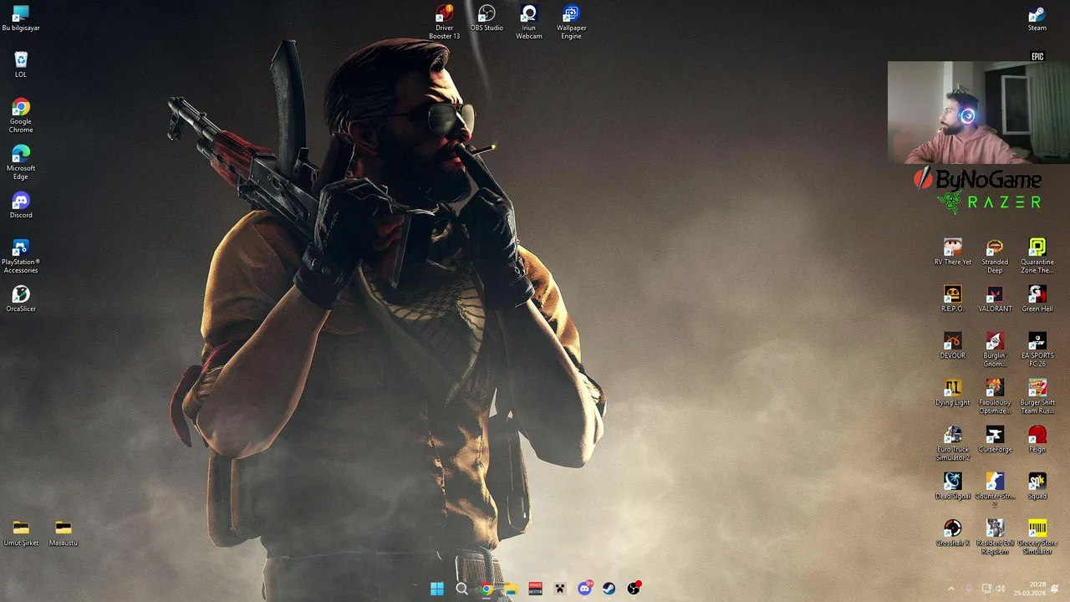Open volume control tray icon
The width and height of the screenshot is (1070, 602).
click(1001, 589)
